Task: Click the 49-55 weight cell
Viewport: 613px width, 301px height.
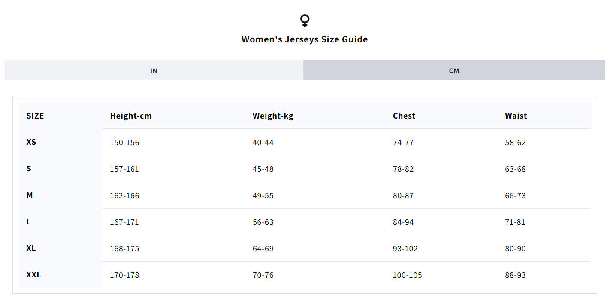Action: pyautogui.click(x=263, y=196)
